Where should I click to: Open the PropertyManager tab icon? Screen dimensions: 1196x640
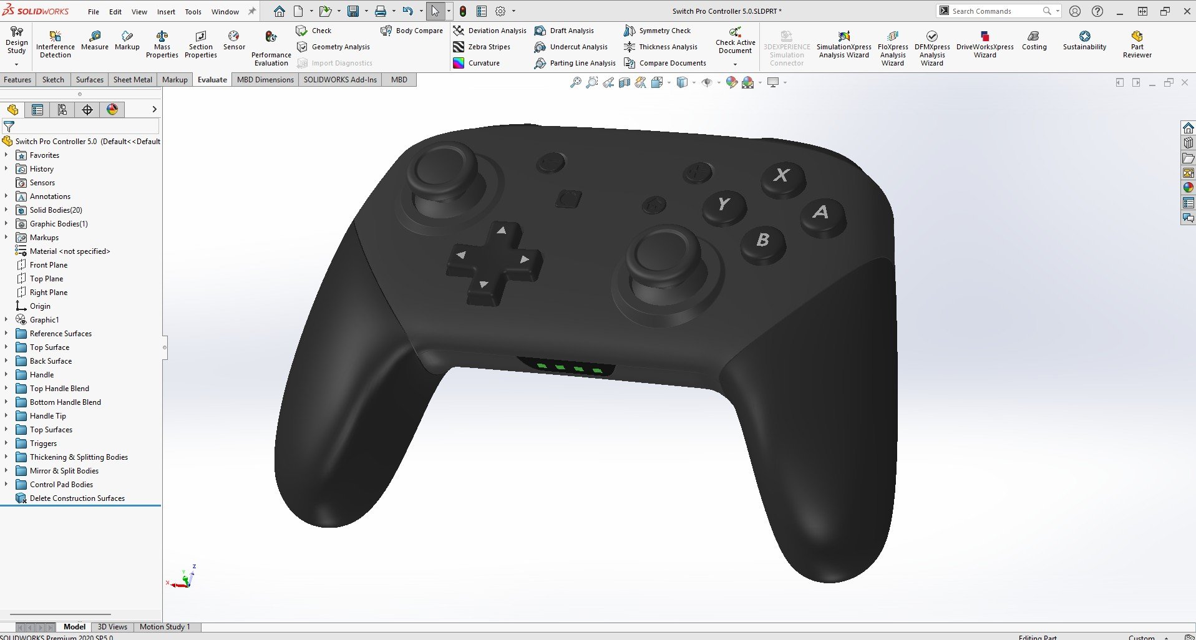pos(37,110)
